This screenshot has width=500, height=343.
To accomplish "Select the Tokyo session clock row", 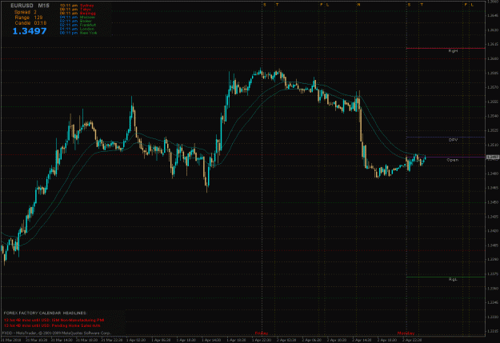I will tap(75, 10).
